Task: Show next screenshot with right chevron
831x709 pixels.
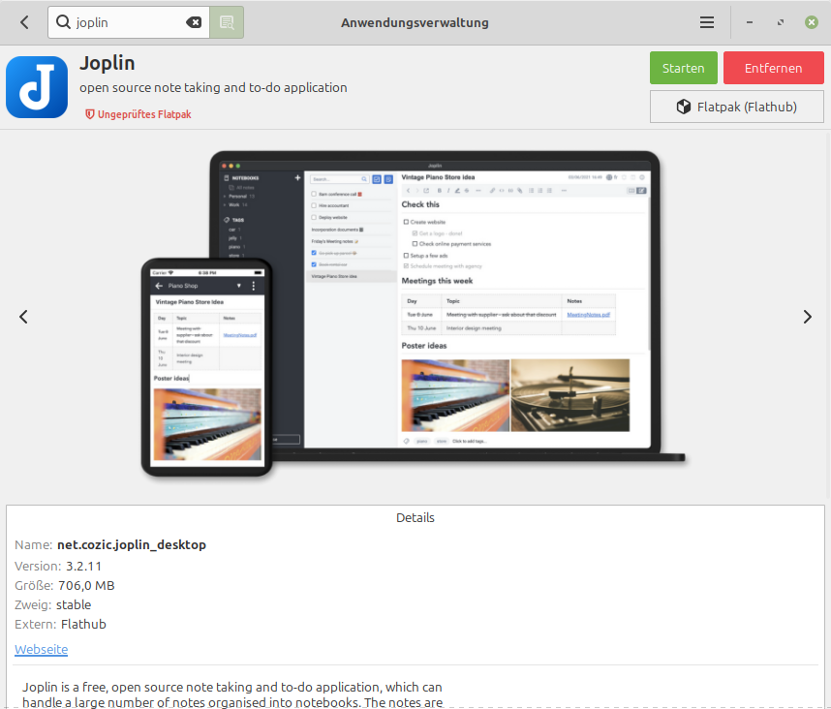Action: pyautogui.click(x=807, y=317)
